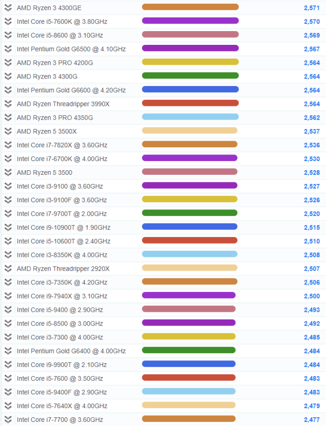Open Intel Core i5-8500 @ 3.00GHz link
Screen dimensions: 326x426
[60, 323]
